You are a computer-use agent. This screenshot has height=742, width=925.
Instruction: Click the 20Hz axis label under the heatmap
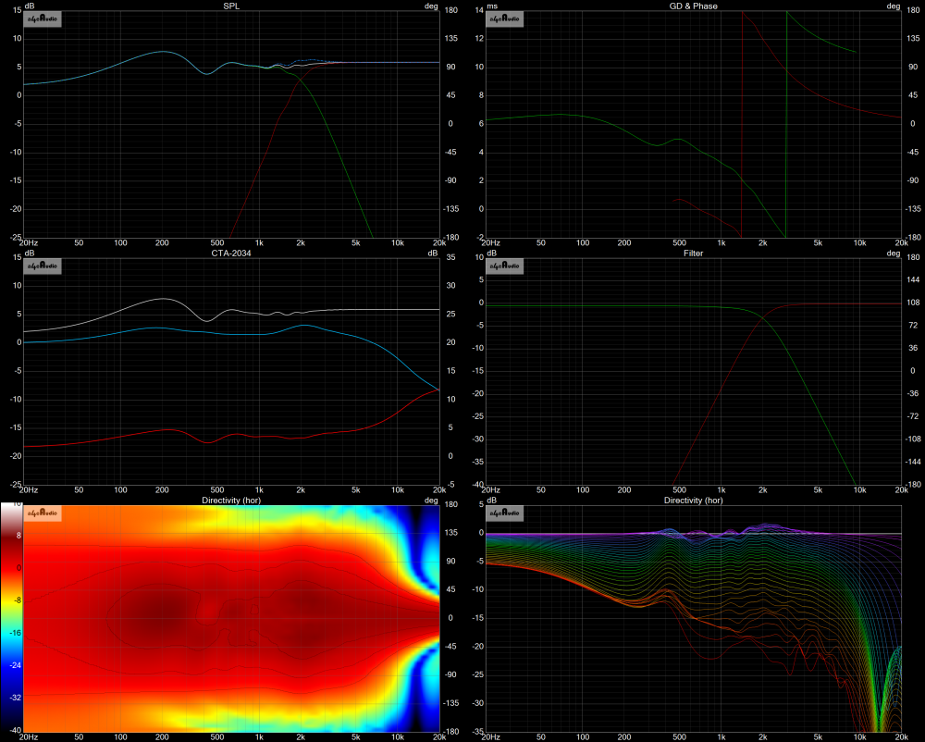28,736
